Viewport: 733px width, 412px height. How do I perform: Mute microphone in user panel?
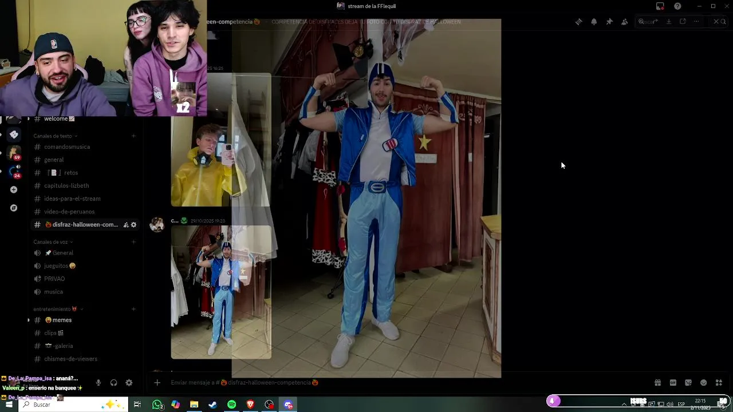coord(98,383)
